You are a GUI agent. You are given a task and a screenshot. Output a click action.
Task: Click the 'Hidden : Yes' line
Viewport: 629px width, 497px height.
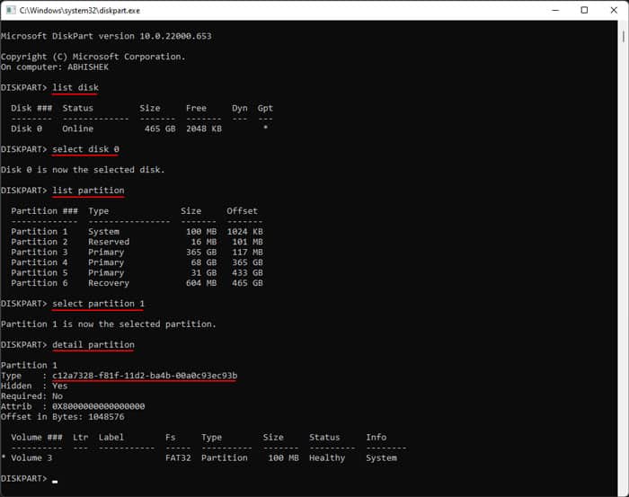point(34,386)
